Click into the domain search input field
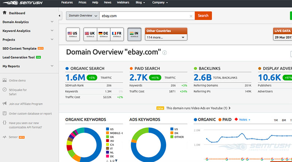Screen dimensions: 292x162 146,16
